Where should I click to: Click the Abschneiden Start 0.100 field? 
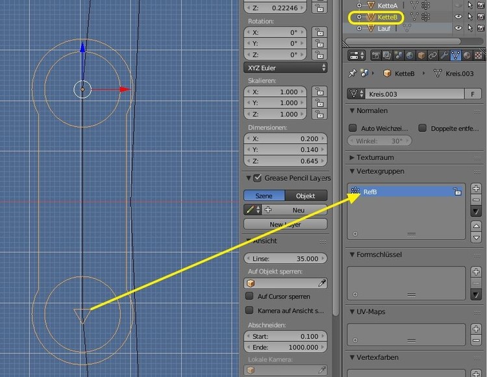click(286, 336)
